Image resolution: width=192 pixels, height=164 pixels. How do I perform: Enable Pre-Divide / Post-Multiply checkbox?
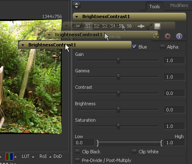[x=78, y=160]
